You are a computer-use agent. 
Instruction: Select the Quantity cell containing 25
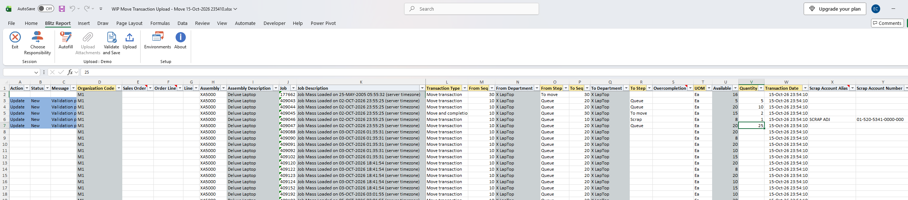point(751,126)
